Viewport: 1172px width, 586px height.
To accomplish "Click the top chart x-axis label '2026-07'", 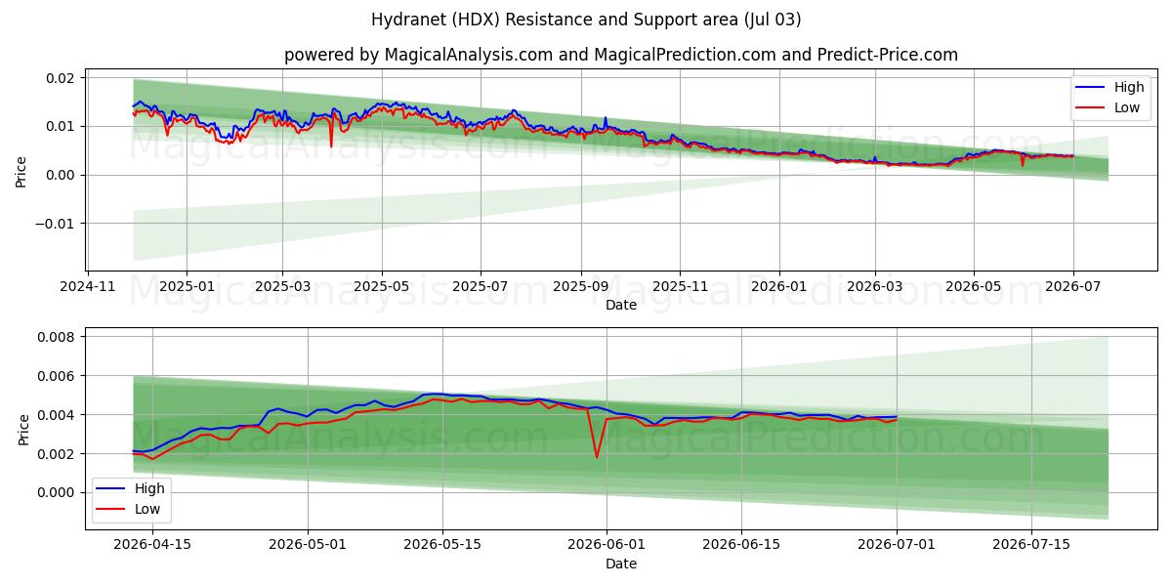I will click(x=1073, y=287).
